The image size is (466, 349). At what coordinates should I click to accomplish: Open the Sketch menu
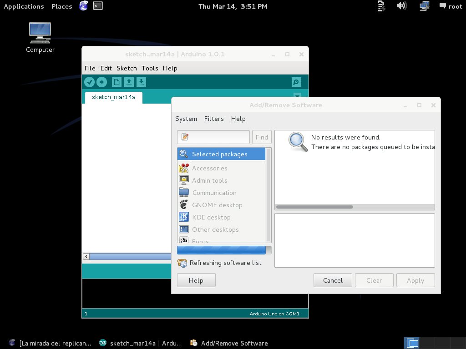click(x=127, y=68)
